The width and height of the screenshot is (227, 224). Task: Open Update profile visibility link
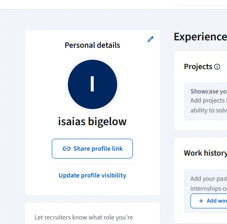click(93, 175)
